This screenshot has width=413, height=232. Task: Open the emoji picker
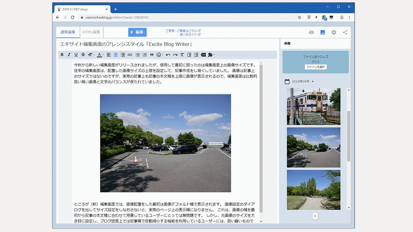160,55
